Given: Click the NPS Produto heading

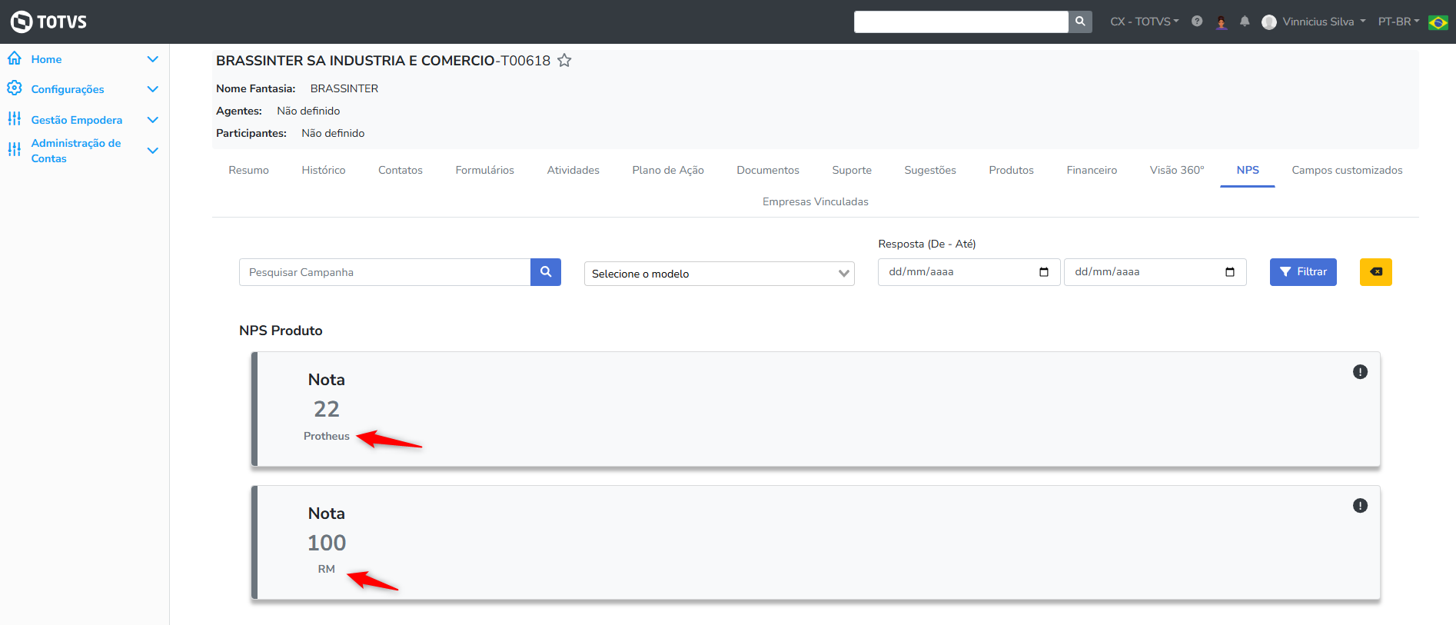Looking at the screenshot, I should point(281,331).
